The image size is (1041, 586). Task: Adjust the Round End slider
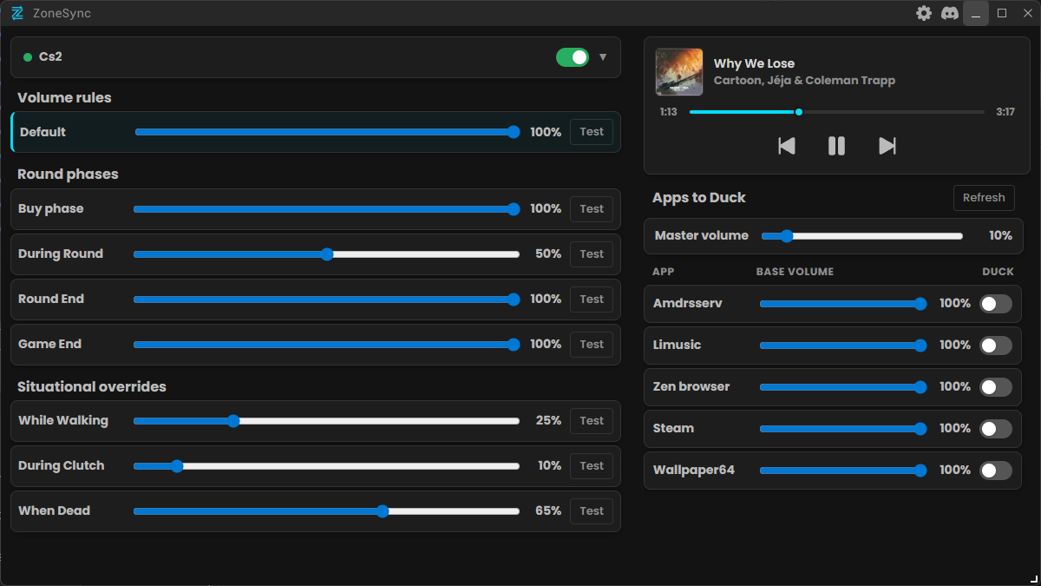coord(326,299)
